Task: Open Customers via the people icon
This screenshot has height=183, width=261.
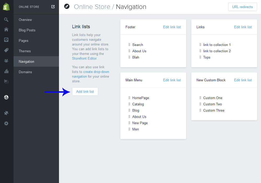Action: pos(6,61)
